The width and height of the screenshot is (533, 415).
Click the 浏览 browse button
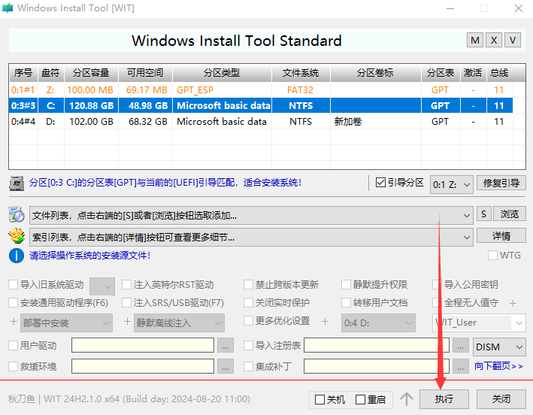pyautogui.click(x=510, y=214)
